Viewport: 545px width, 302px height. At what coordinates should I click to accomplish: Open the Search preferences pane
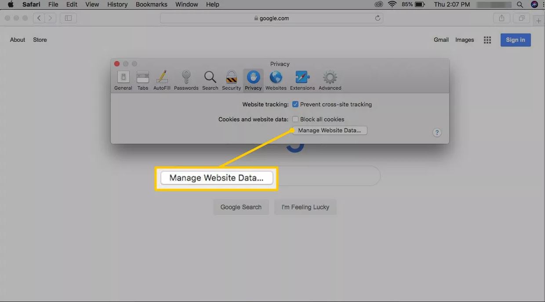[x=210, y=80]
